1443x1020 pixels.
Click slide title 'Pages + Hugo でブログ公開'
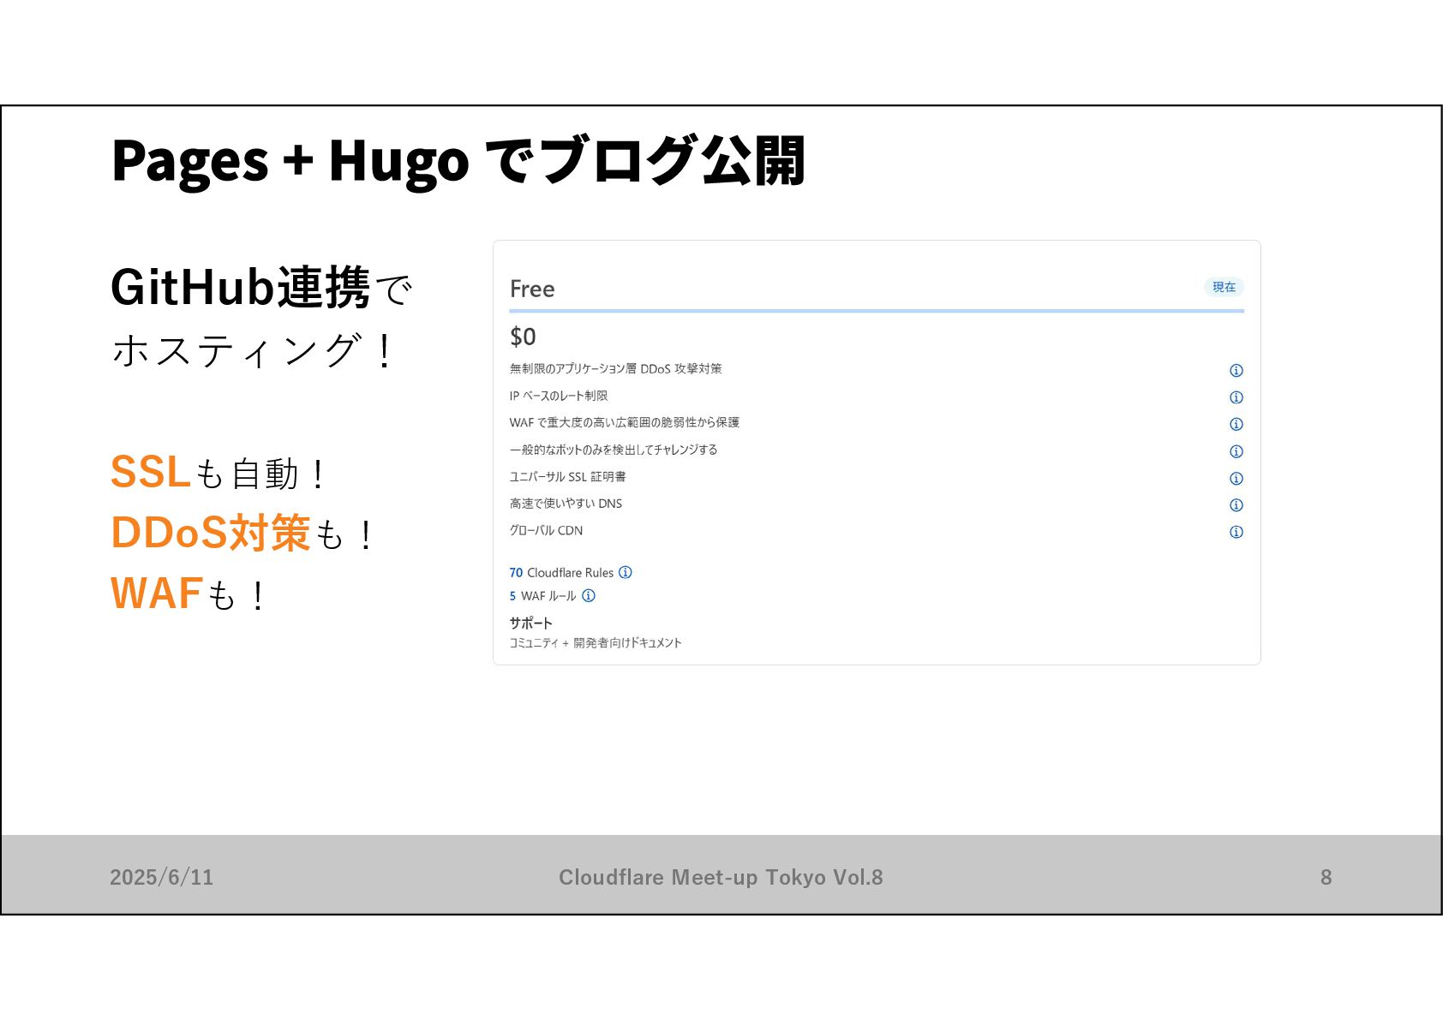(x=458, y=160)
